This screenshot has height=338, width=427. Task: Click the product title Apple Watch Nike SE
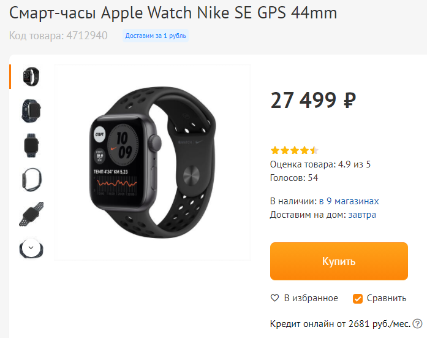[173, 13]
